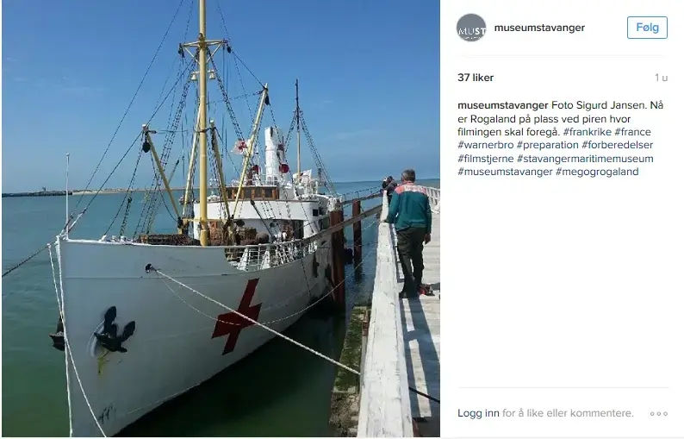Open the #forberedelser hashtag
This screenshot has height=439, width=684.
pos(618,145)
